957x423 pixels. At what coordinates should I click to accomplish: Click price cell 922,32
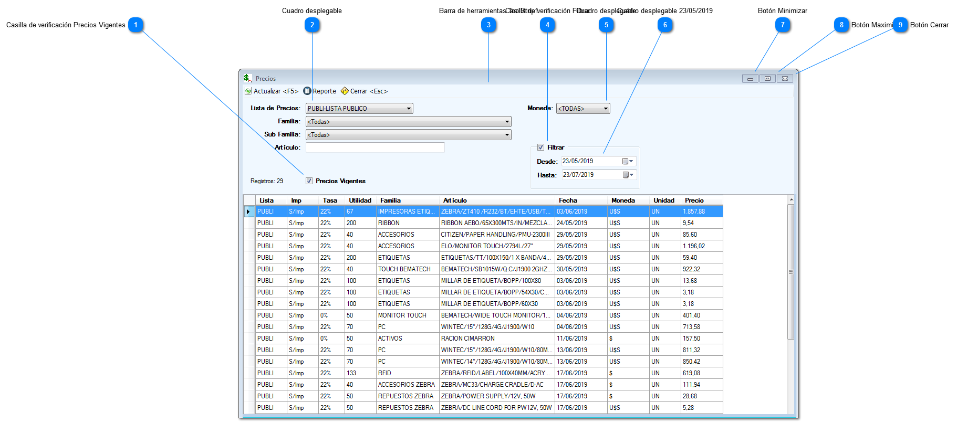(x=702, y=269)
